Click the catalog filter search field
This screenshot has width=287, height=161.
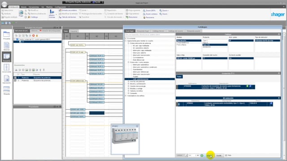click(150, 34)
